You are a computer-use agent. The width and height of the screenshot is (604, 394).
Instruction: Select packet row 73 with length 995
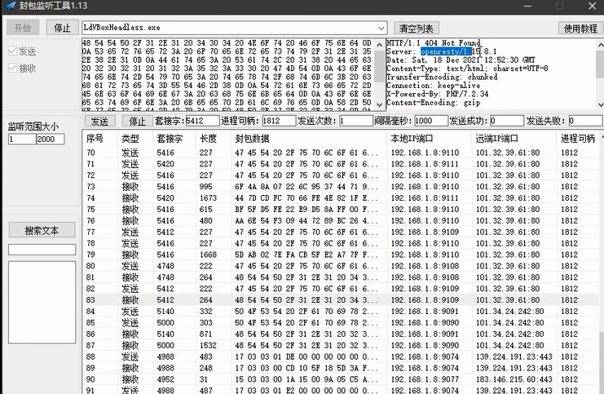341,187
